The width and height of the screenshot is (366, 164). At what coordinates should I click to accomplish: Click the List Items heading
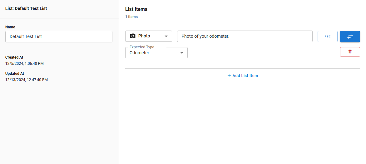pyautogui.click(x=136, y=9)
